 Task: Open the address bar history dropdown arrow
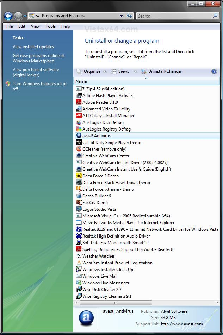coord(121,16)
